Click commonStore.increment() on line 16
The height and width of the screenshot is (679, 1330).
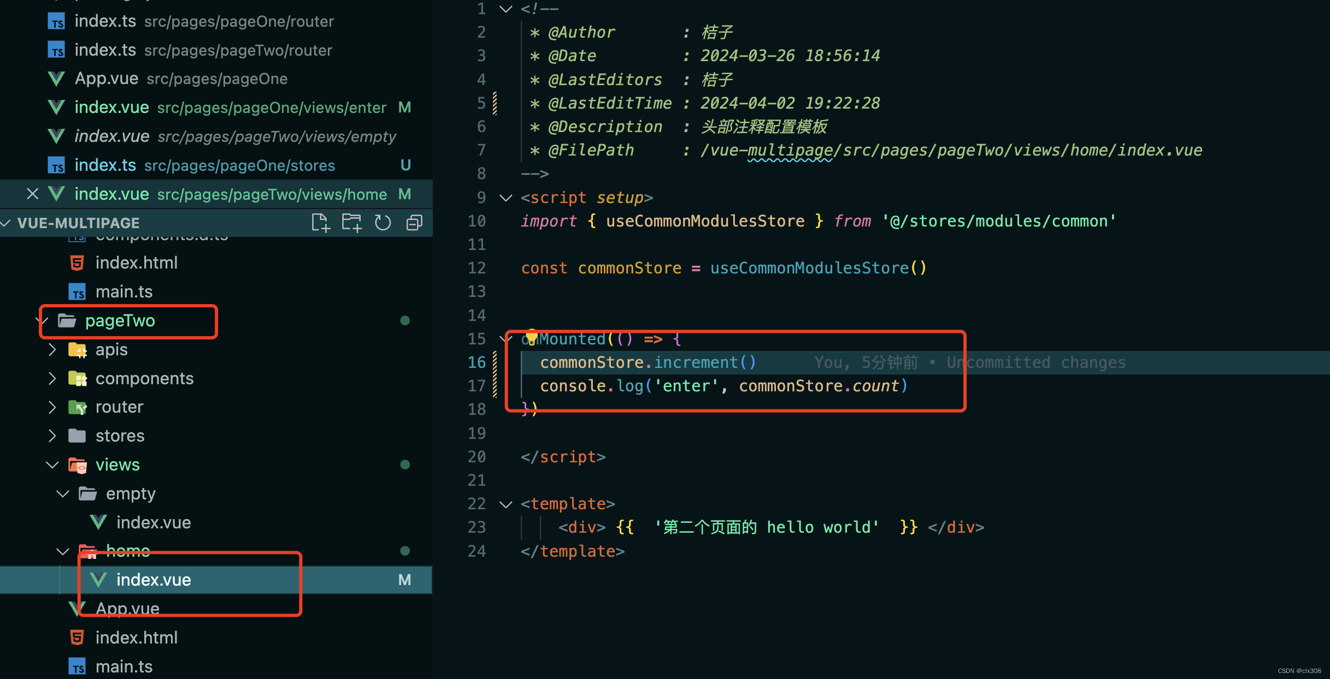tap(648, 362)
